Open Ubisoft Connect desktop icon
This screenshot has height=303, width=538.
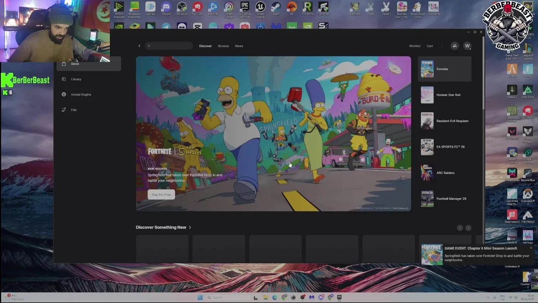click(229, 10)
